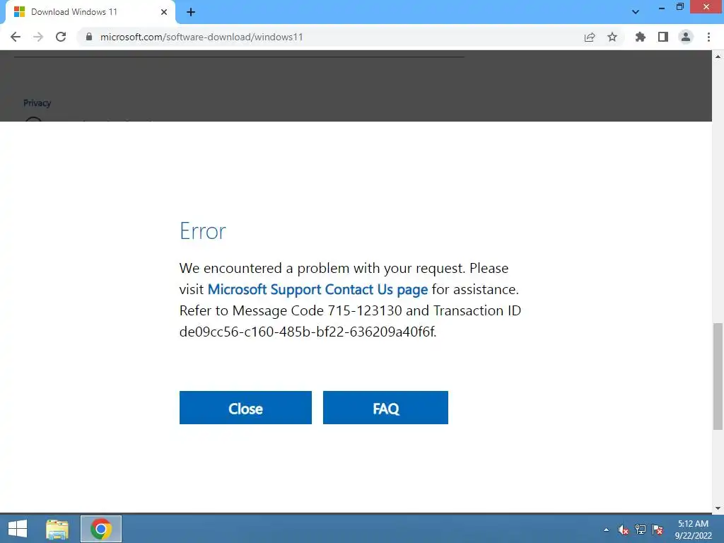The height and width of the screenshot is (543, 724).
Task: Click the page vertical scrollbar thumb
Action: 718,376
